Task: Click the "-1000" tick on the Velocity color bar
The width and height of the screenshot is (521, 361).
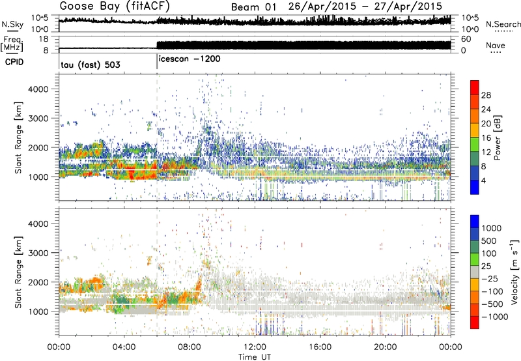Action: [494, 317]
